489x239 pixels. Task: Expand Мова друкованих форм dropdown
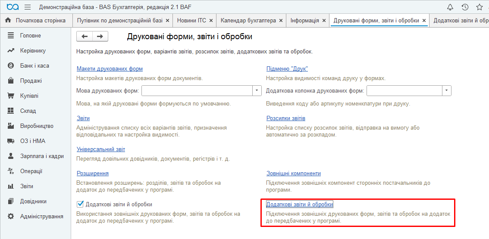click(257, 90)
